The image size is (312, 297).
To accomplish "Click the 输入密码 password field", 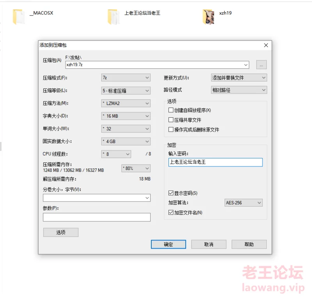I will click(216, 162).
